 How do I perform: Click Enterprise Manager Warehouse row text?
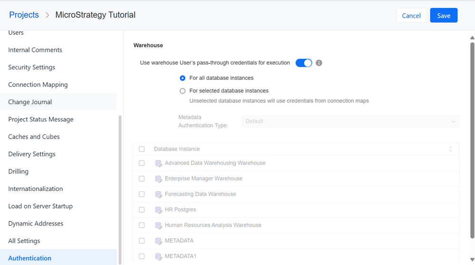[204, 179]
